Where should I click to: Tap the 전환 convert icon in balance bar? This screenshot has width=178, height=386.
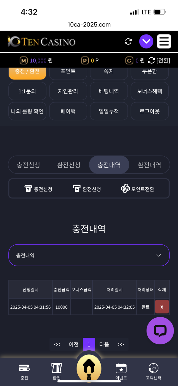point(152,60)
